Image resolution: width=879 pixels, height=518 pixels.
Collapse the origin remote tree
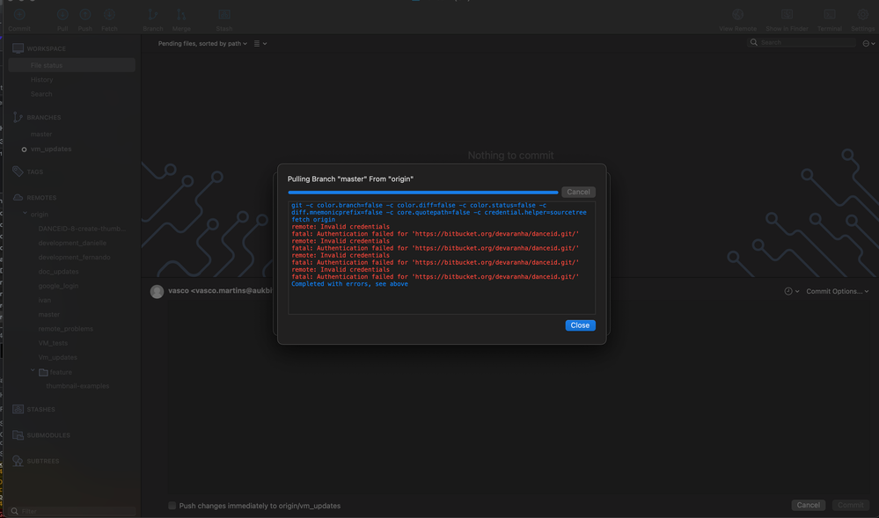coord(25,214)
